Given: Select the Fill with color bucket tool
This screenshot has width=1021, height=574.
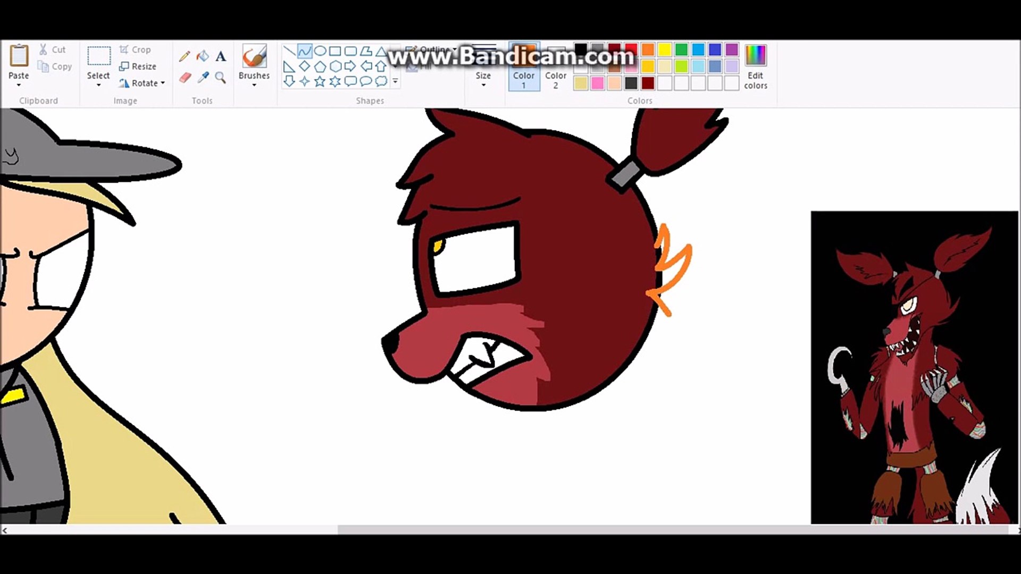Looking at the screenshot, I should (203, 56).
